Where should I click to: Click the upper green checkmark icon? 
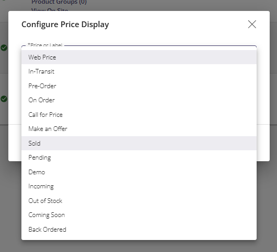4,48
